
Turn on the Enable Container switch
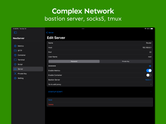149,75
